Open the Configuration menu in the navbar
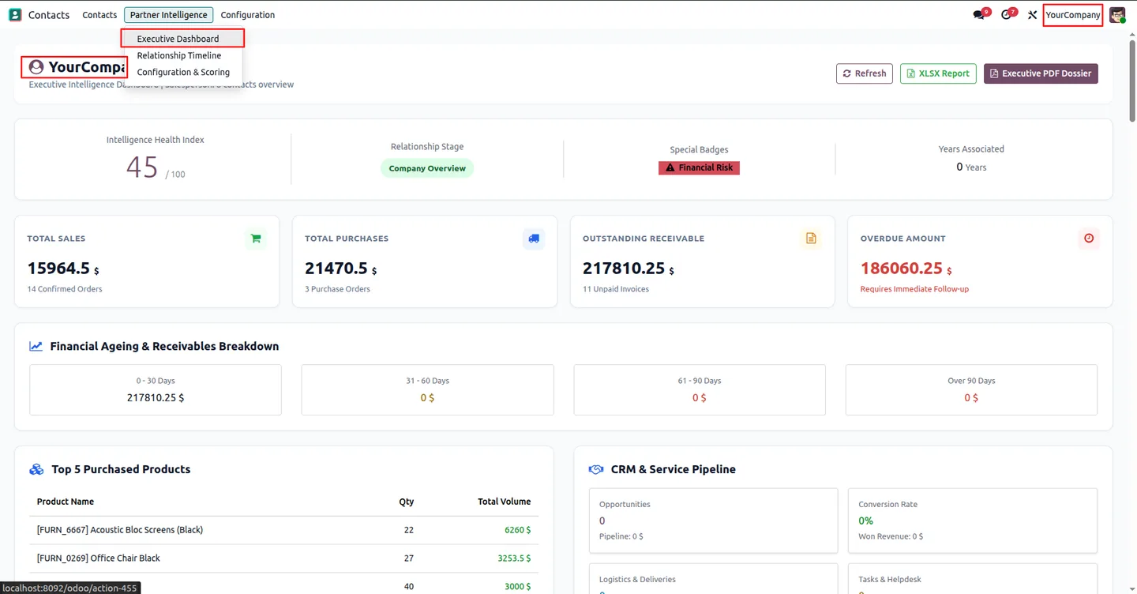 tap(248, 15)
